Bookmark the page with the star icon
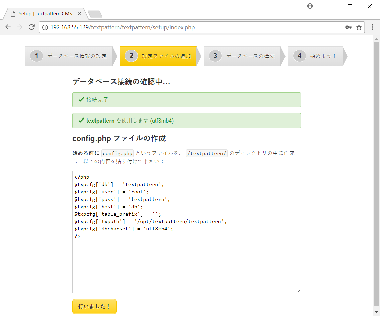Image resolution: width=380 pixels, height=316 pixels. click(359, 27)
